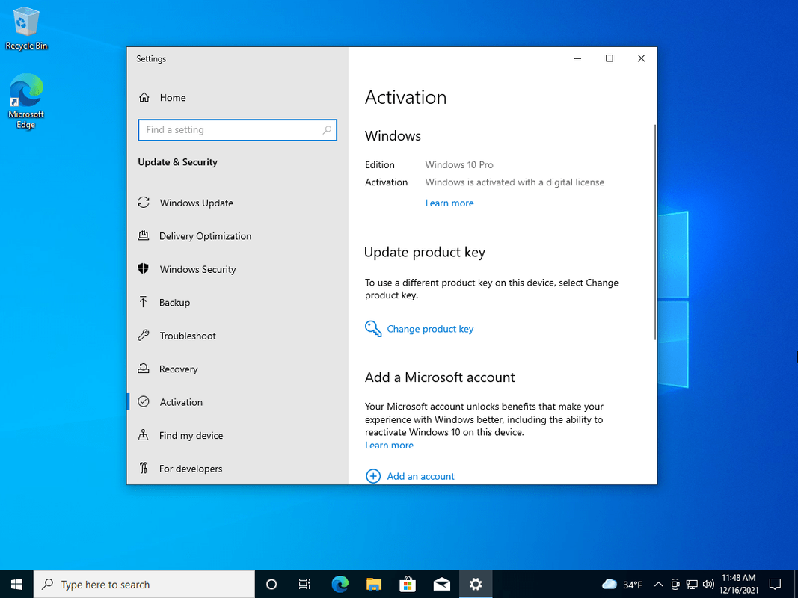The image size is (798, 598).
Task: Open the Recovery settings page
Action: tap(178, 369)
